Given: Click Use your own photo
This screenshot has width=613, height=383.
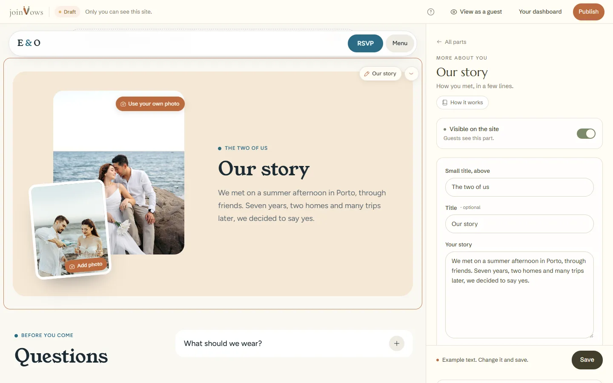Looking at the screenshot, I should [150, 104].
